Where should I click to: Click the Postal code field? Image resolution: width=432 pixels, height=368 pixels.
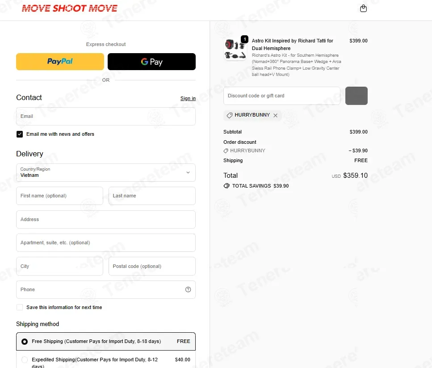tap(152, 266)
